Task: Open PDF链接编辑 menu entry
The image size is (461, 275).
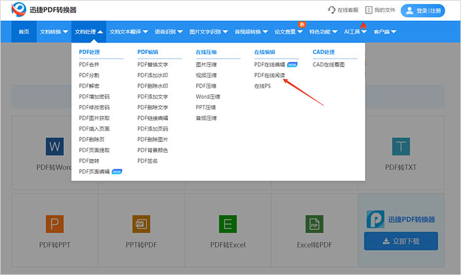Action: [152, 118]
